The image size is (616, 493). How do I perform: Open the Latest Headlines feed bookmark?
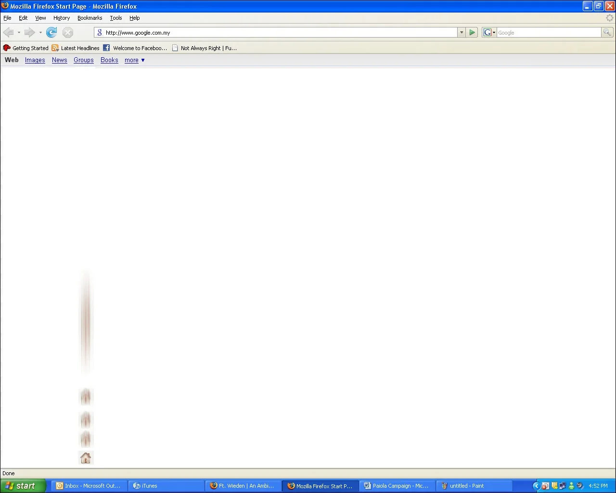coord(76,48)
